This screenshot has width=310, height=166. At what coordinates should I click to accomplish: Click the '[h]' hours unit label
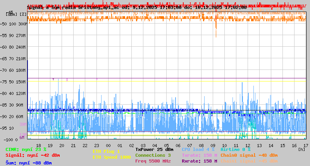[x=302, y=149]
